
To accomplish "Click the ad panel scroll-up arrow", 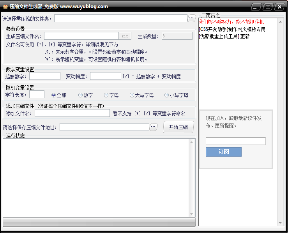I will tap(280, 22).
